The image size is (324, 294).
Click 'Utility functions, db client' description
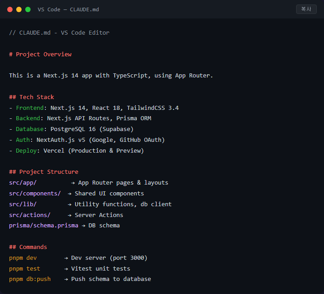(123, 204)
